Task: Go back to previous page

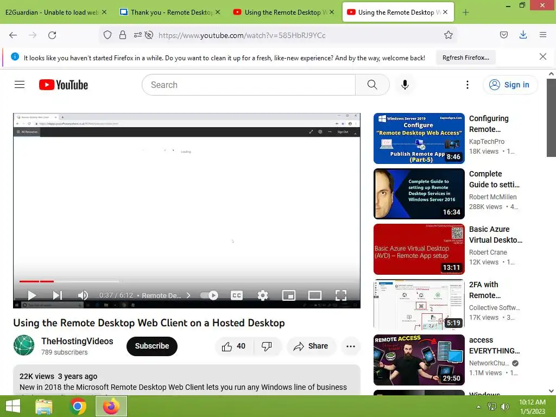Action: tap(13, 35)
